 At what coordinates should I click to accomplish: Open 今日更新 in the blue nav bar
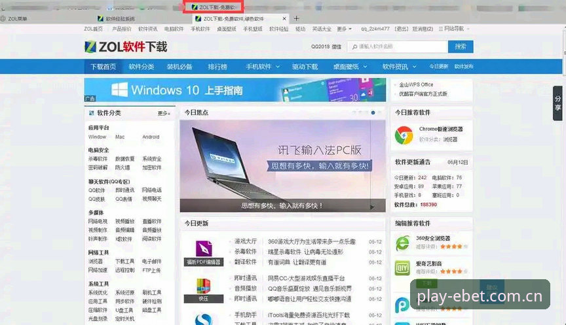coord(438,66)
